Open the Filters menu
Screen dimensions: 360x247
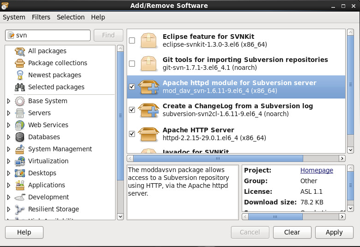41,17
